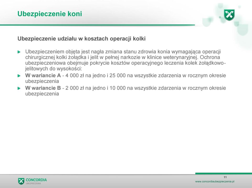Click the green bullet before "Ubezpieczeniem objęta"

pyautogui.click(x=19, y=52)
